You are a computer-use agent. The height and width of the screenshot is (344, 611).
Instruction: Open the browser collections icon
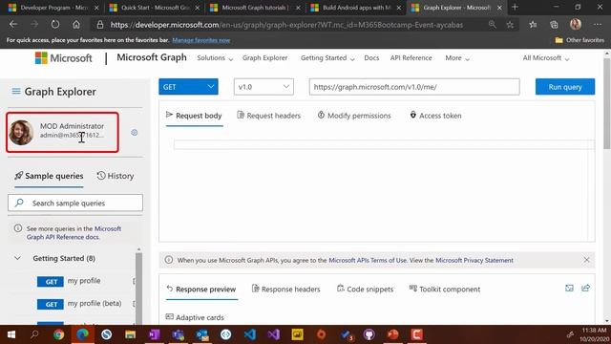pyautogui.click(x=554, y=25)
